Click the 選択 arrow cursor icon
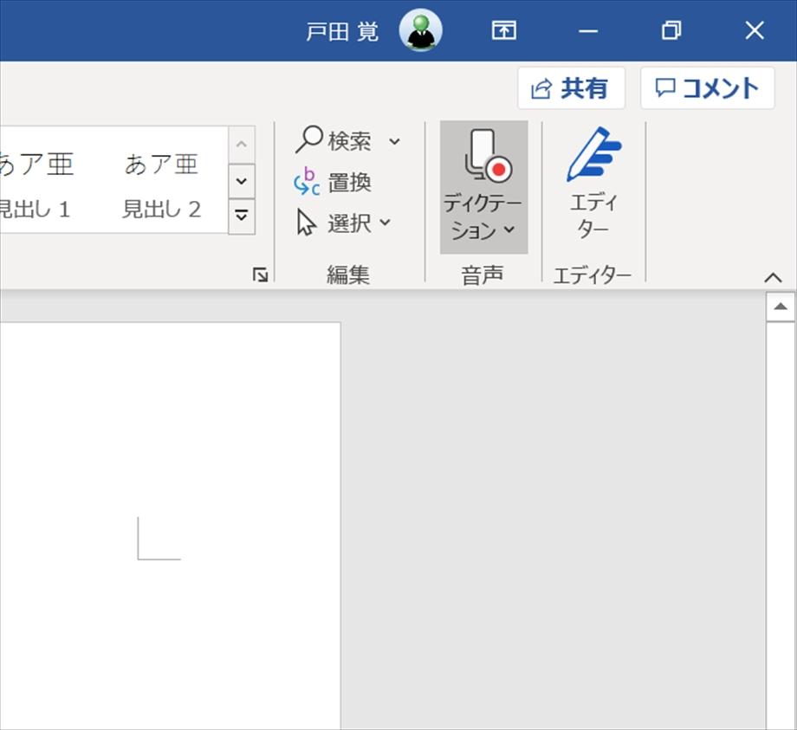Image resolution: width=797 pixels, height=730 pixels. pyautogui.click(x=306, y=223)
